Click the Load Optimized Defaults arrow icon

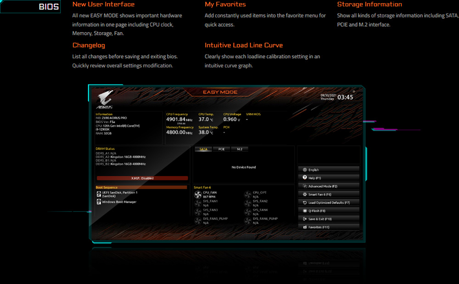click(305, 202)
